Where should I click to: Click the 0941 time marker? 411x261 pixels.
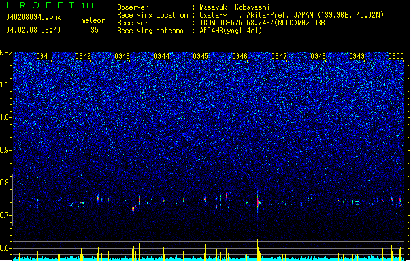point(44,56)
